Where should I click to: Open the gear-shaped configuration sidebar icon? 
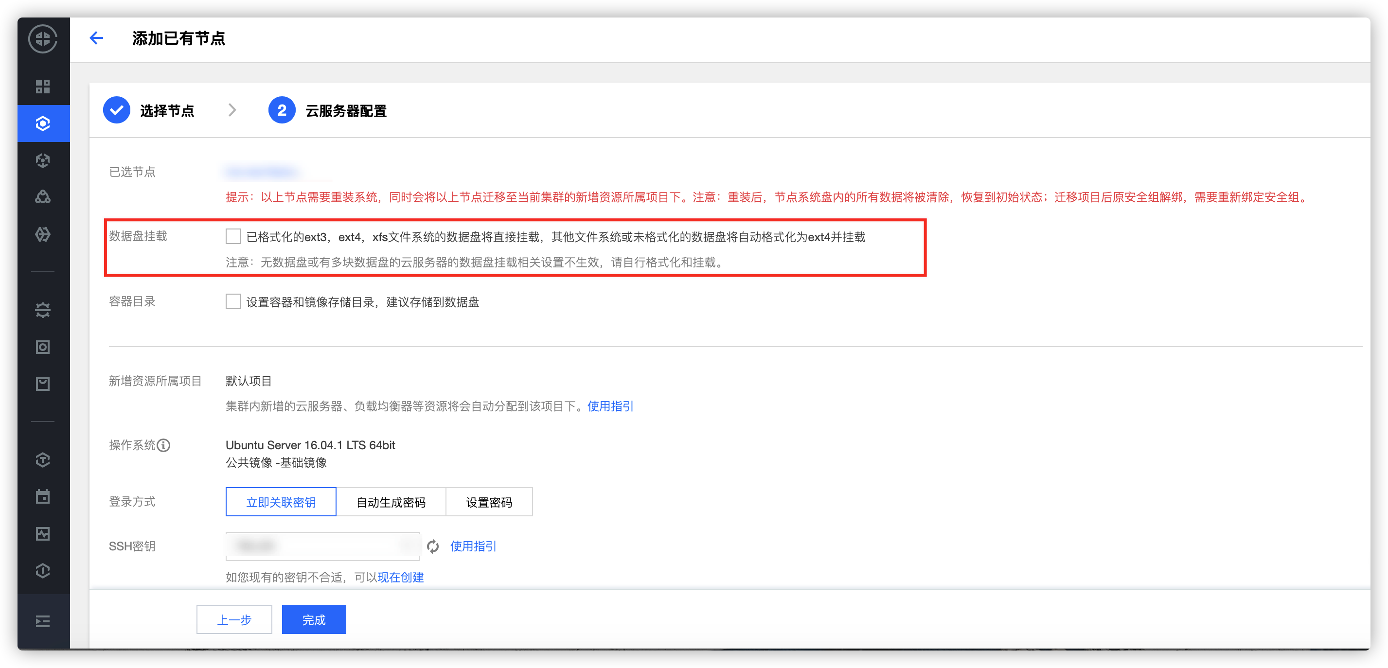pos(43,310)
